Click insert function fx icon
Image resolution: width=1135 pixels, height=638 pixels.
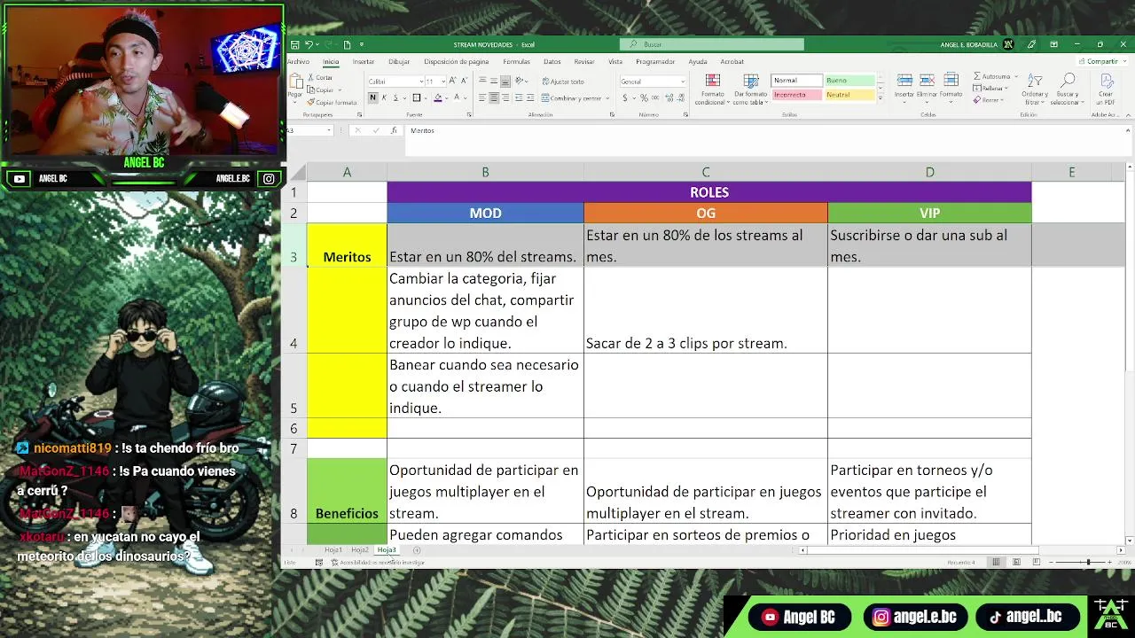coord(394,130)
